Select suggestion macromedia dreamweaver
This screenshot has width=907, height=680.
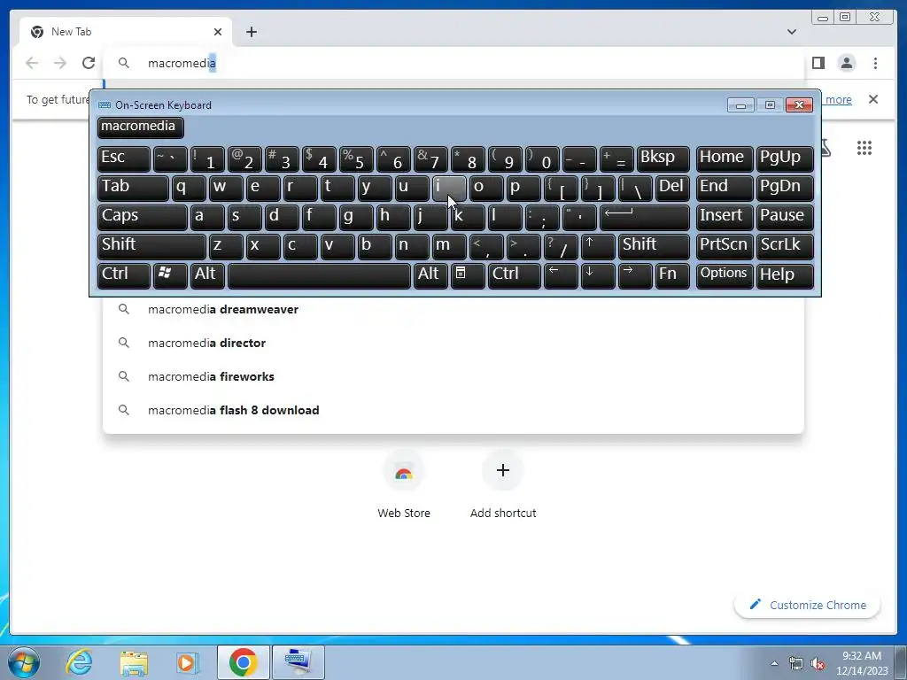453,309
